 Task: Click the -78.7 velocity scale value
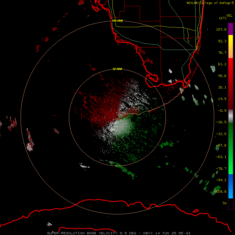[221, 169]
